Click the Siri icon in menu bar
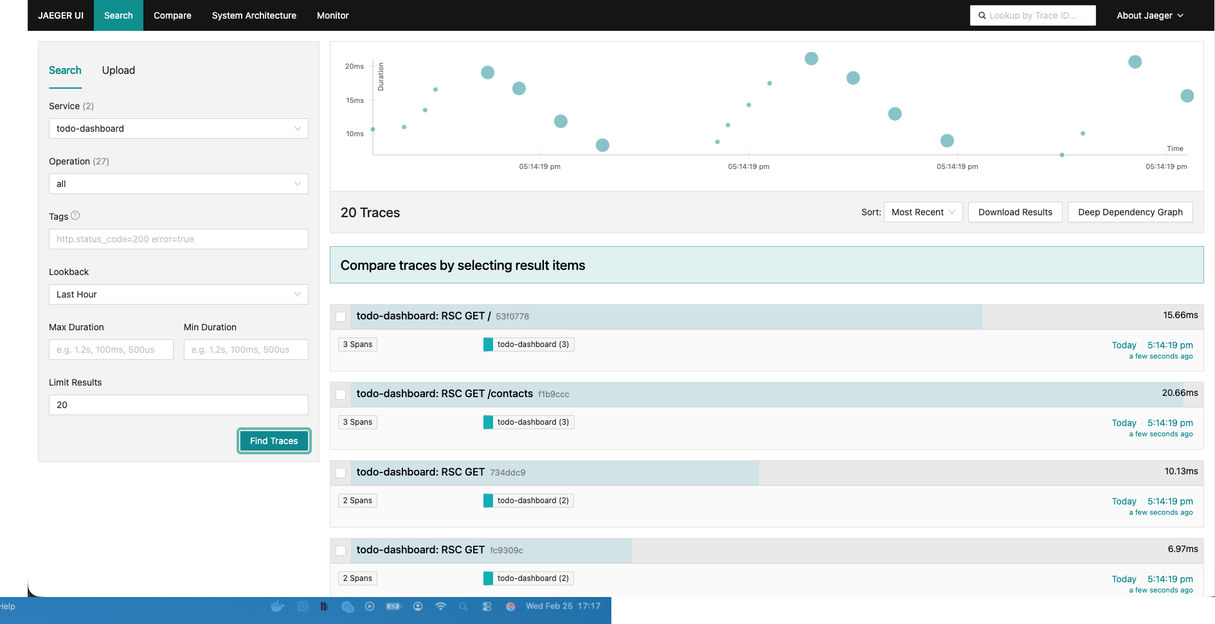The width and height of the screenshot is (1215, 624). pos(510,606)
